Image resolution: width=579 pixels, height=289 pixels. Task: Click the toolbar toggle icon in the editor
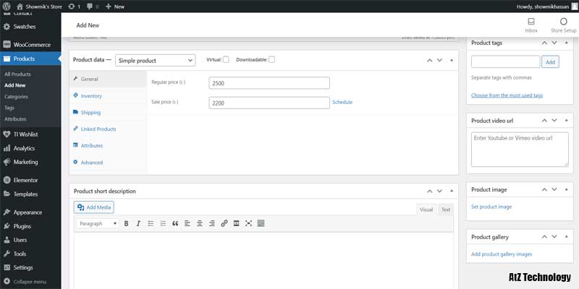[261, 224]
